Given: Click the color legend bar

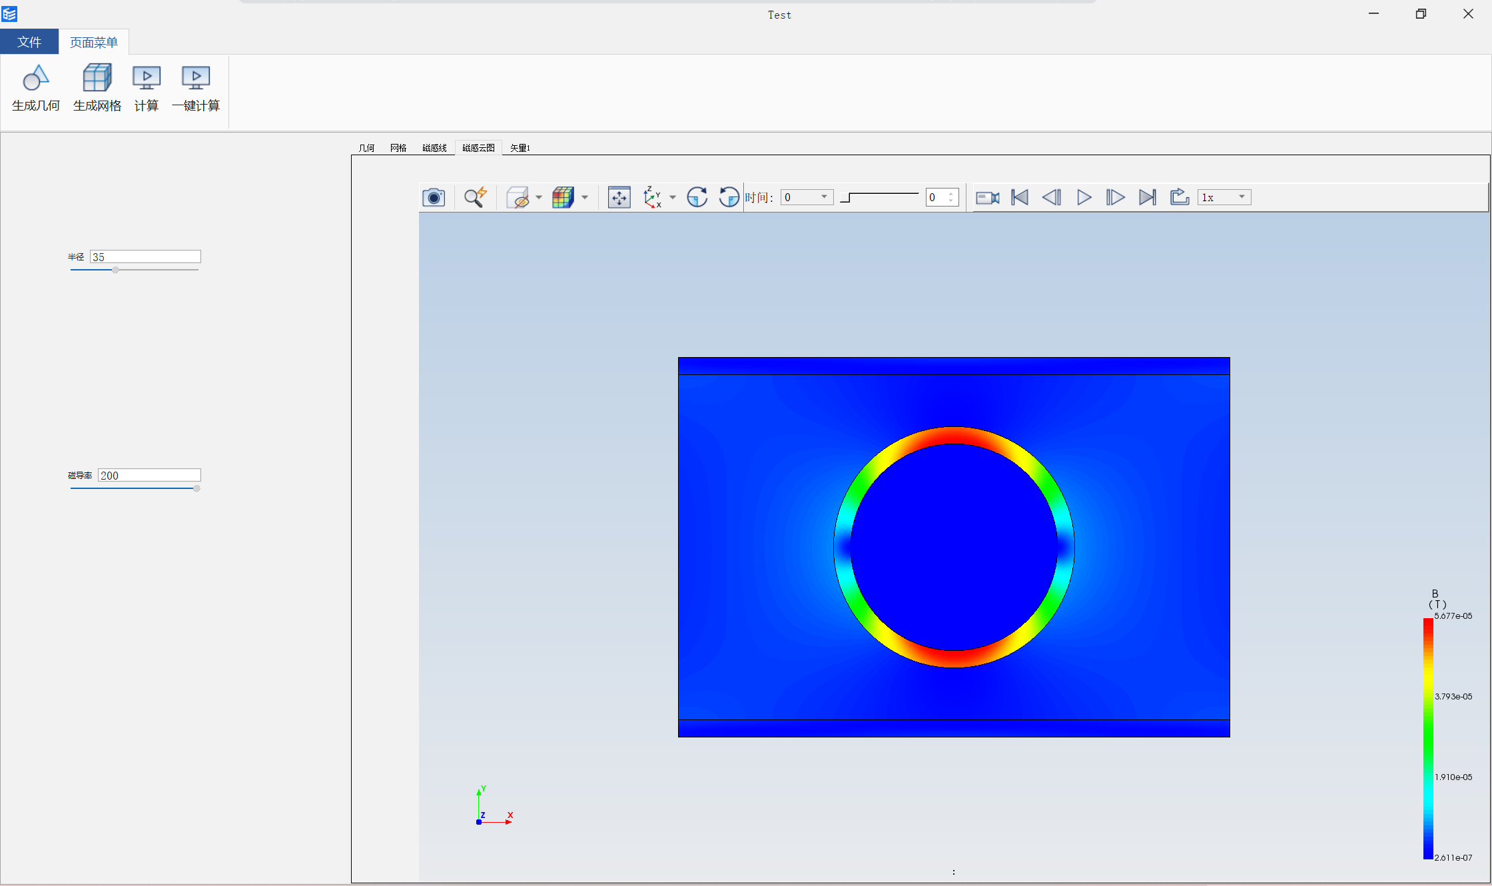Looking at the screenshot, I should [x=1428, y=739].
